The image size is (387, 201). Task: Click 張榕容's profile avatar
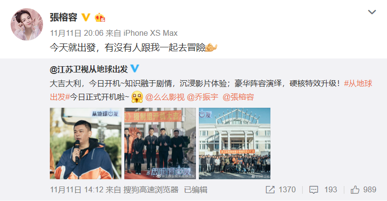(x=27, y=24)
